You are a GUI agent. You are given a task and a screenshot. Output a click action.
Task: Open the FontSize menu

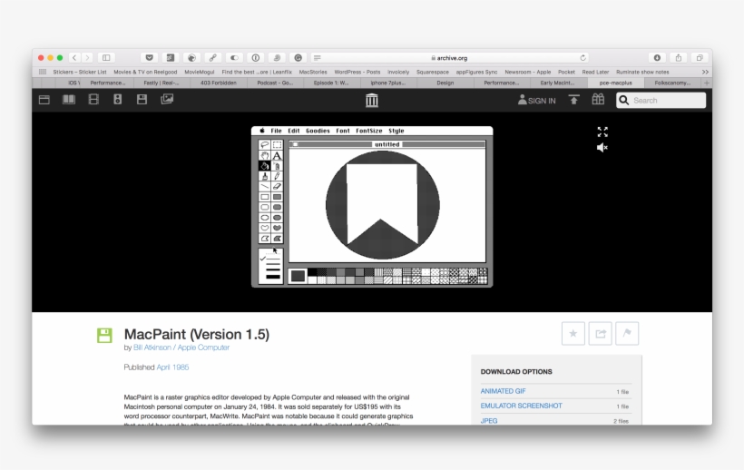368,131
